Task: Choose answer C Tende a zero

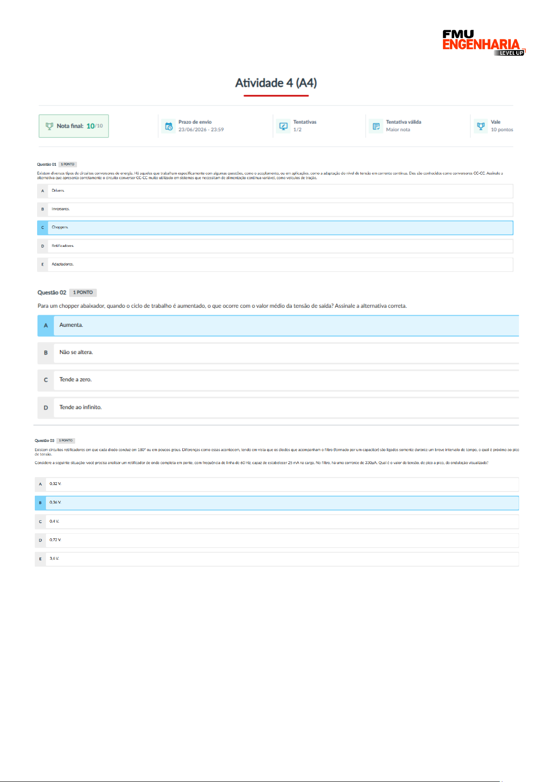Action: point(278,380)
